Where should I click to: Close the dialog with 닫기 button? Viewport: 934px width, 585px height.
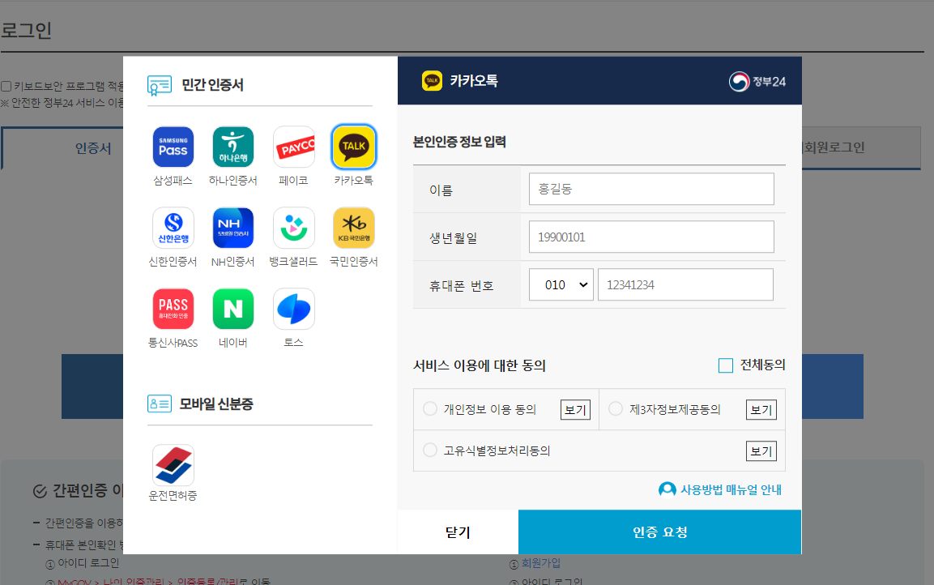click(458, 532)
